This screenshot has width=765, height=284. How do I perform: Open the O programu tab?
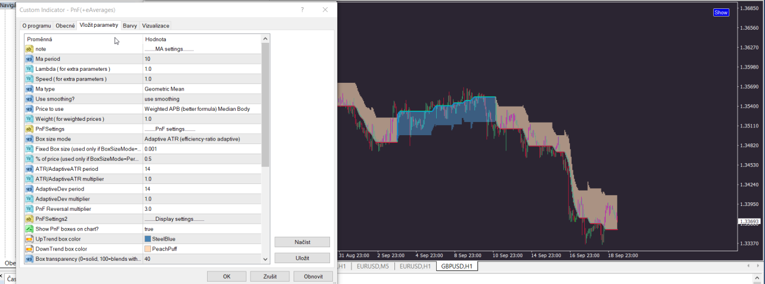[37, 26]
